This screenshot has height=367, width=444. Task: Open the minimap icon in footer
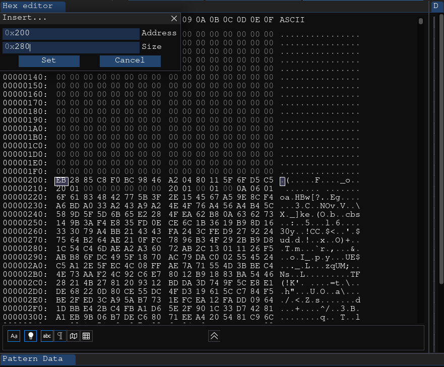(73, 336)
